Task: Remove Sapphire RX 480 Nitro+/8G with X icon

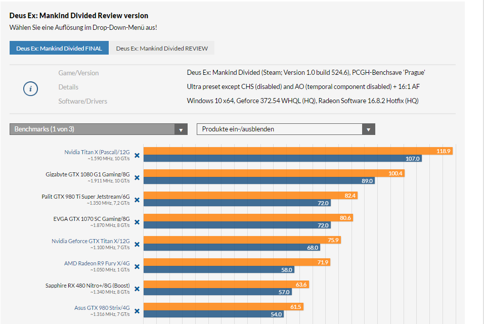Action: point(137,289)
